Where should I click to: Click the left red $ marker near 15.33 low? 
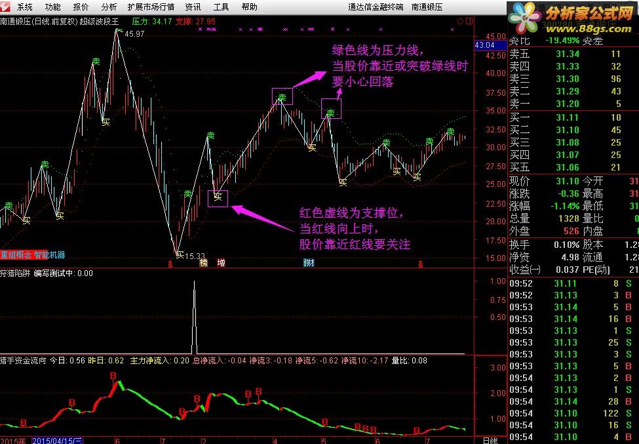pyautogui.click(x=170, y=264)
